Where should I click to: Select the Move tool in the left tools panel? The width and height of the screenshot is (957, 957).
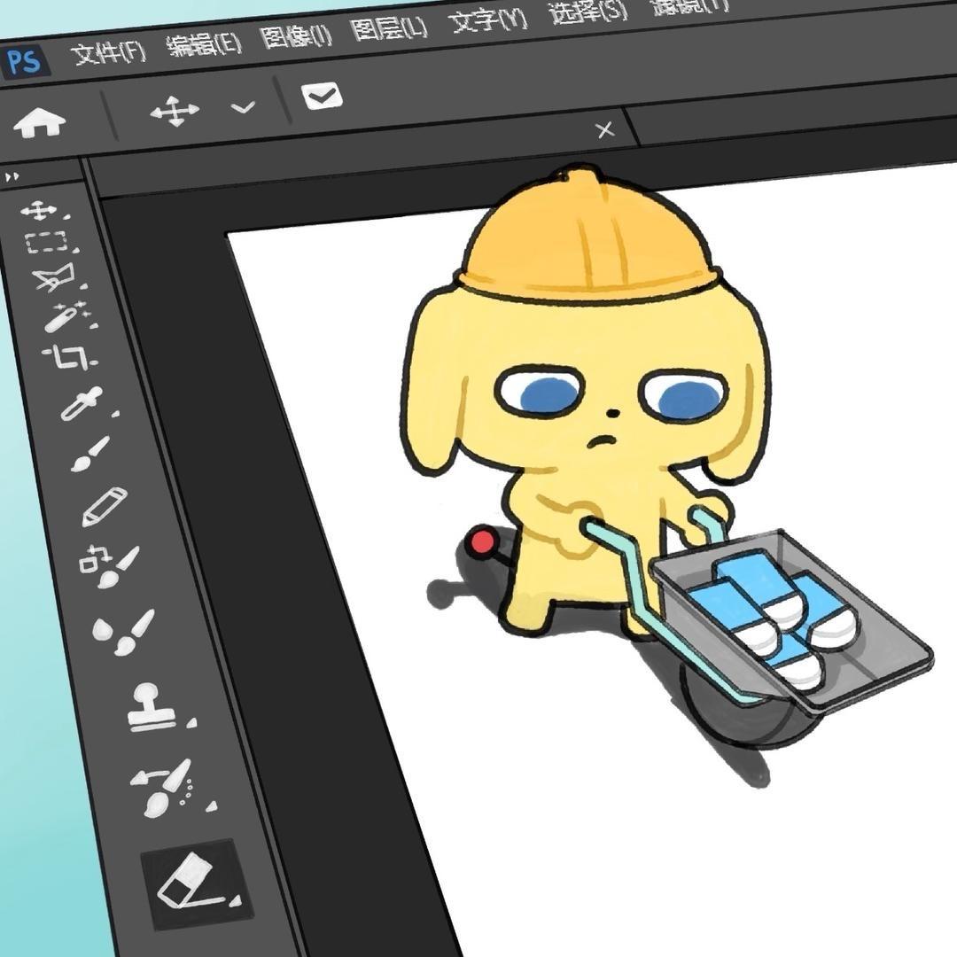pos(38,211)
